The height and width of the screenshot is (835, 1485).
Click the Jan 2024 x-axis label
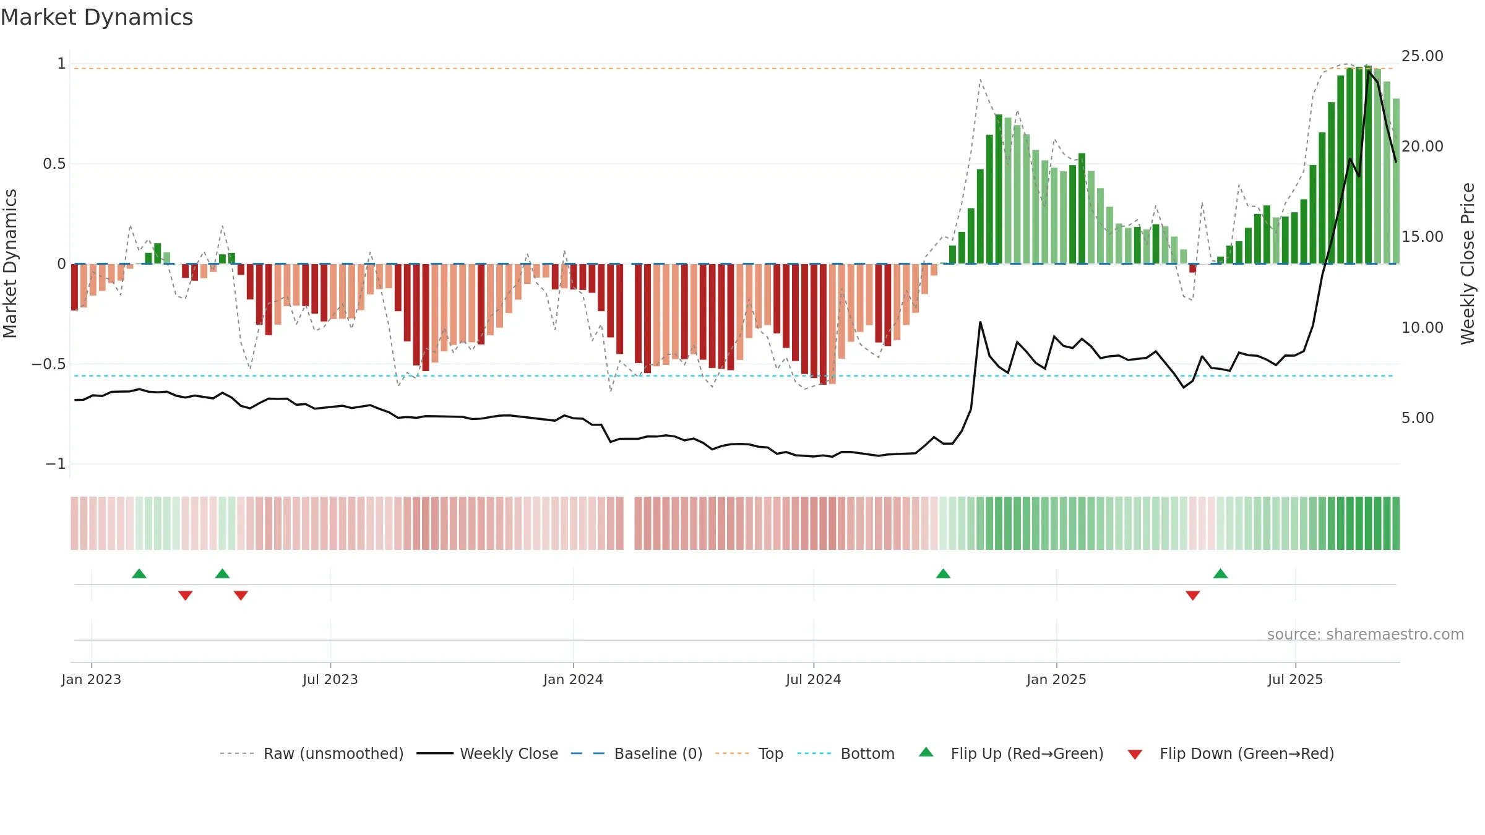[x=573, y=679]
